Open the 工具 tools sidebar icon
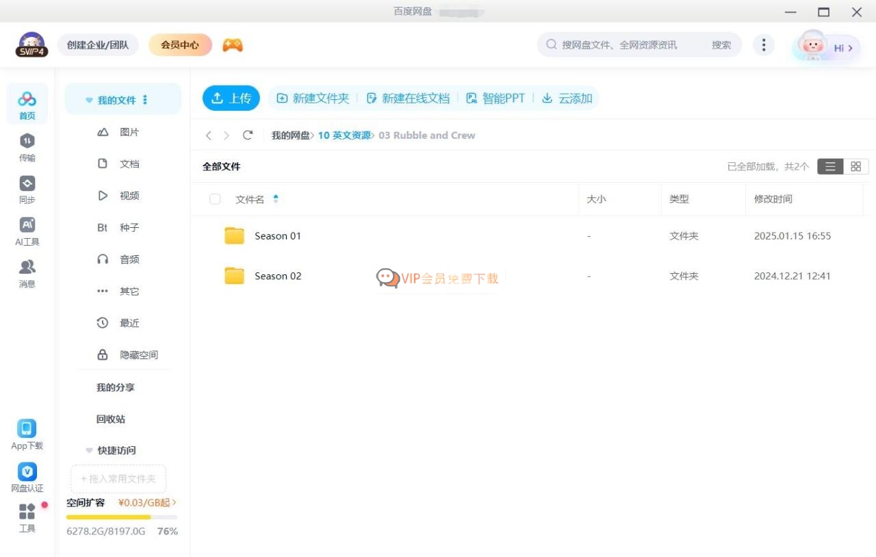 tap(27, 518)
